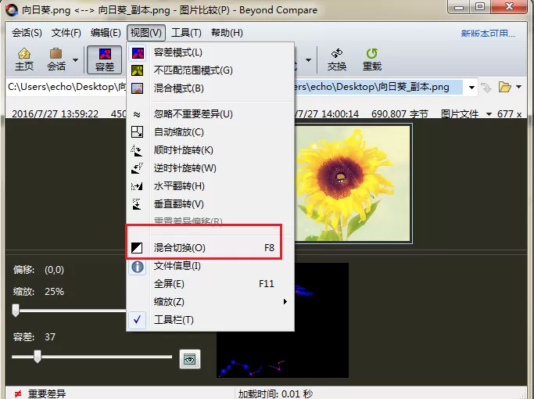Click the Beyond Compare app icon in title bar
The image size is (534, 399).
pos(11,10)
